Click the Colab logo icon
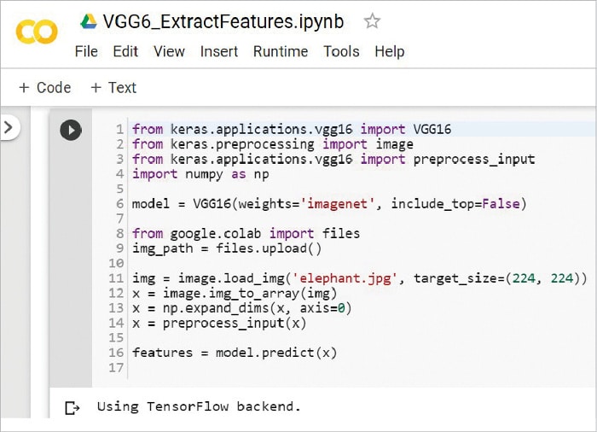 [37, 32]
